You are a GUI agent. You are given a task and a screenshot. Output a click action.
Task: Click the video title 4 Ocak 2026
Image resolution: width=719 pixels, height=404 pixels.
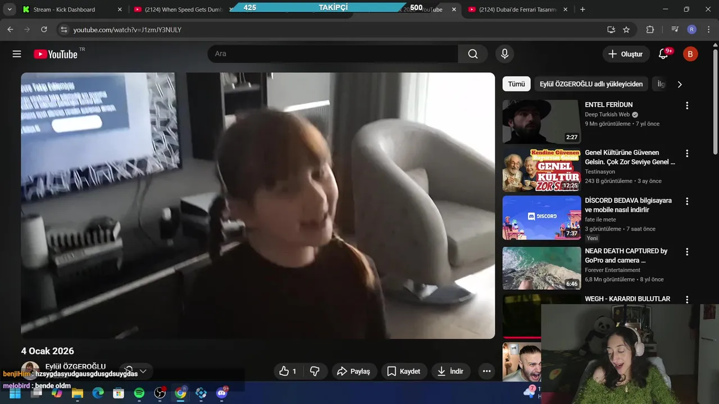tap(48, 351)
